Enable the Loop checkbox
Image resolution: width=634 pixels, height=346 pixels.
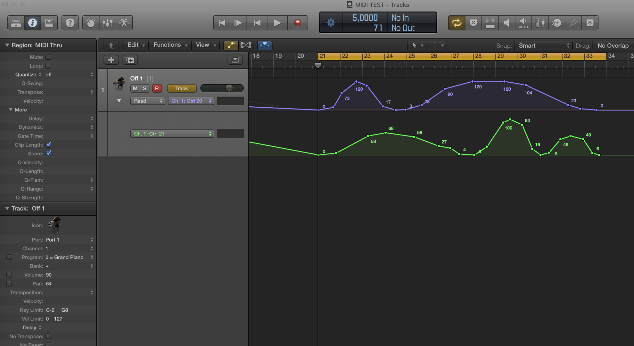[x=48, y=66]
